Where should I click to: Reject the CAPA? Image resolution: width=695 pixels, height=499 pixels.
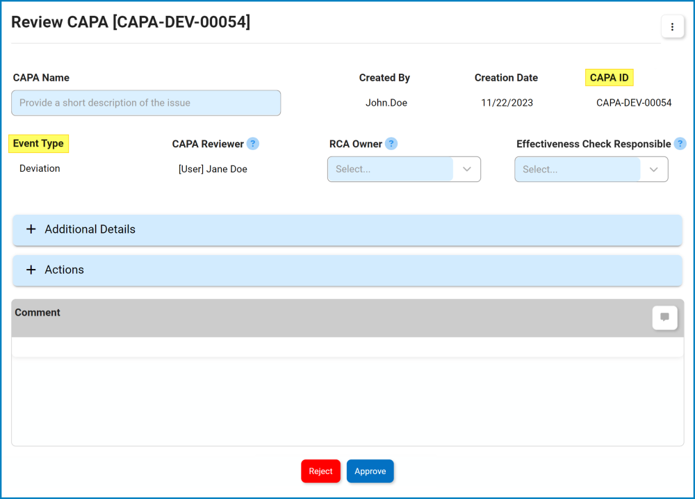[x=320, y=471]
